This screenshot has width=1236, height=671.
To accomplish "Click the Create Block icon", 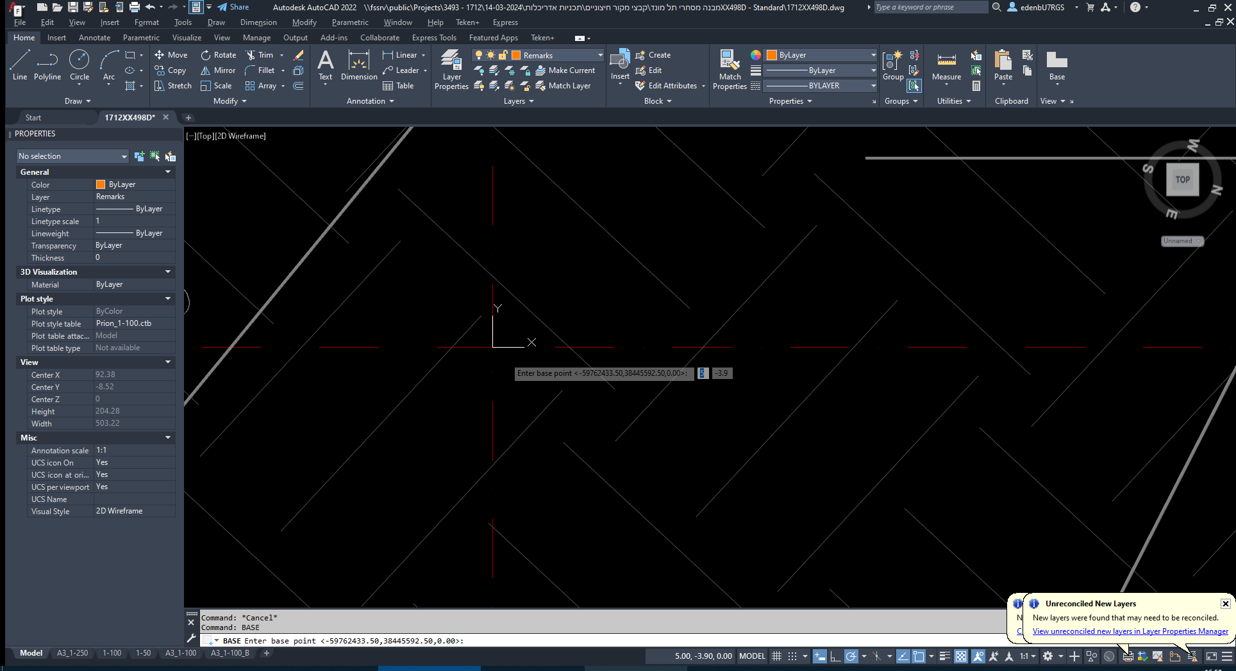I will coord(653,54).
